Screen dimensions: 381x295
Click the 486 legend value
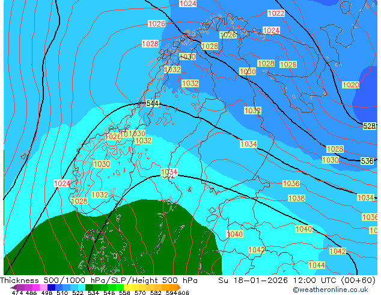31,293
